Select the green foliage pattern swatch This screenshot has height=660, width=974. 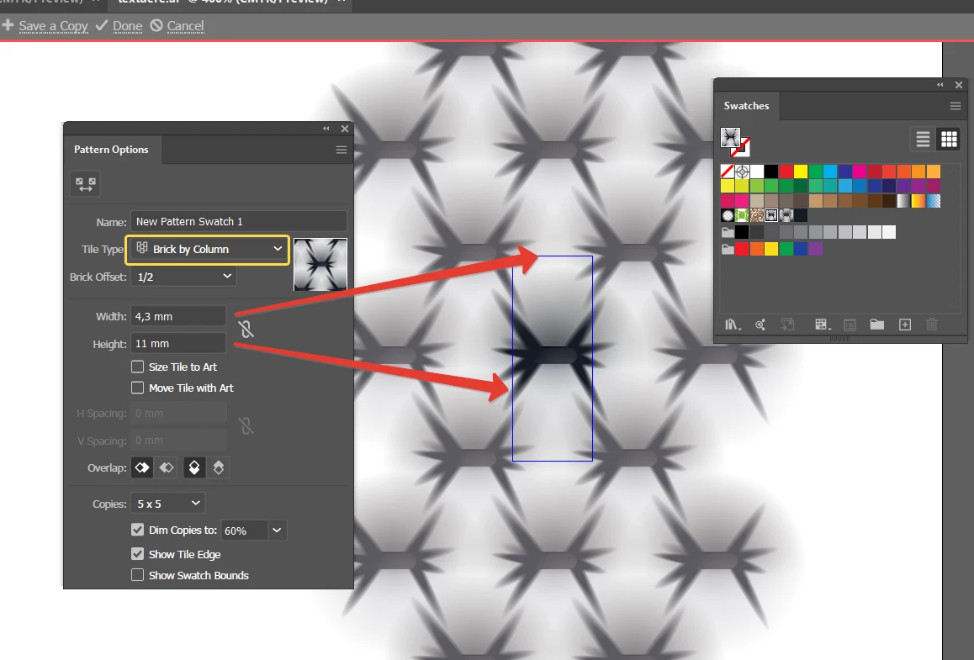742,215
